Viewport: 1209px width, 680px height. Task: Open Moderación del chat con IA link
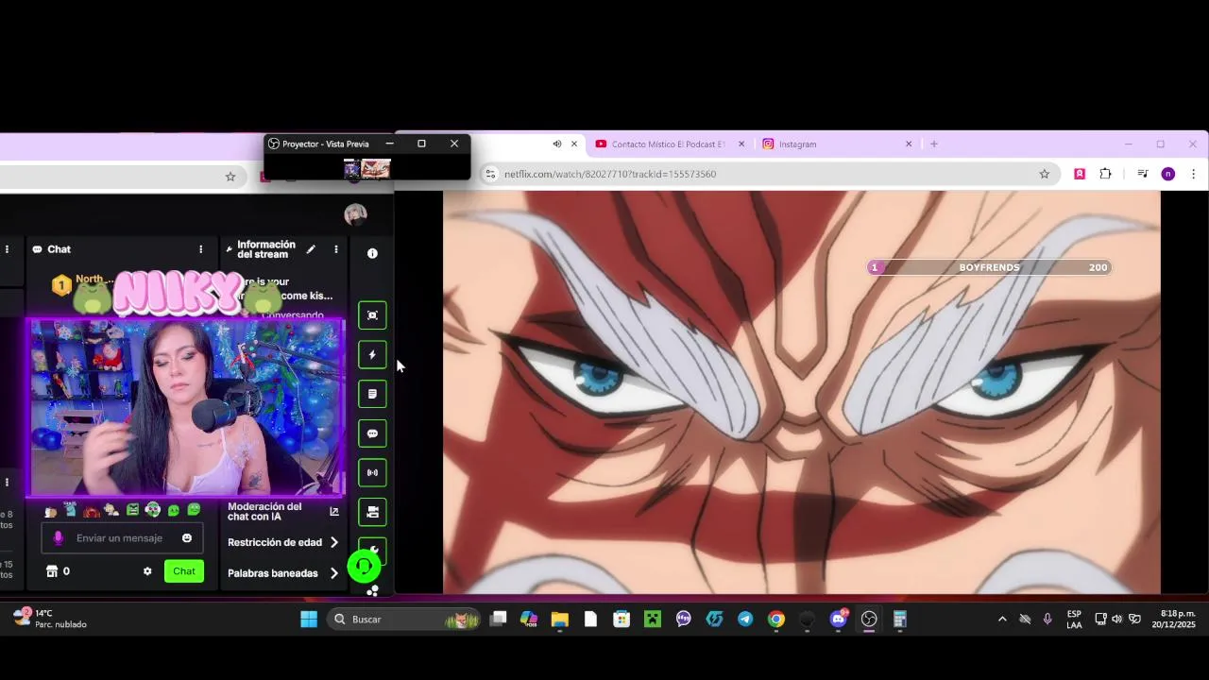(282, 512)
